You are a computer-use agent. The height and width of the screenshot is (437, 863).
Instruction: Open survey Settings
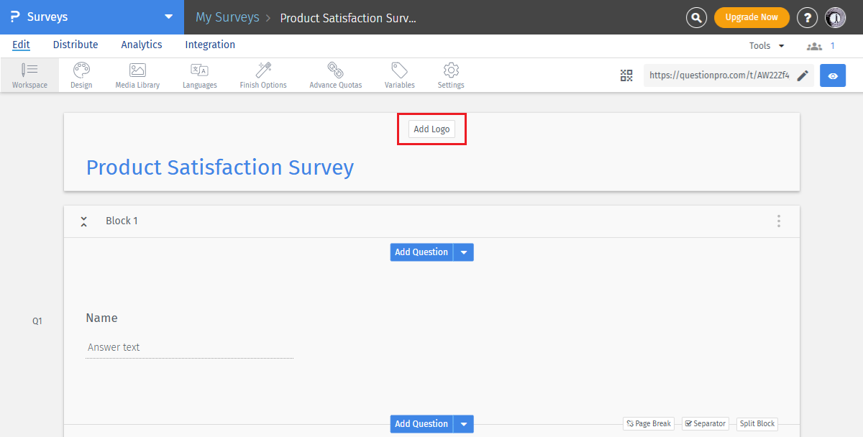tap(451, 75)
